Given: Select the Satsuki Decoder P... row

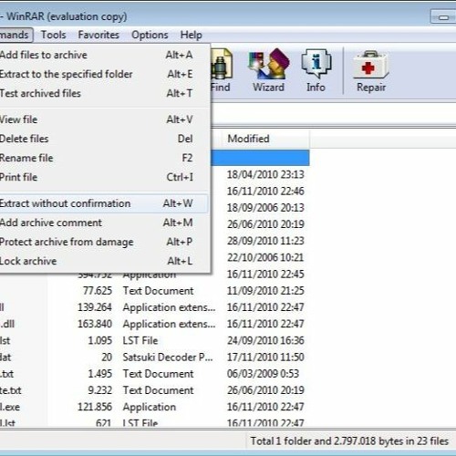Looking at the screenshot, I should point(155,358).
